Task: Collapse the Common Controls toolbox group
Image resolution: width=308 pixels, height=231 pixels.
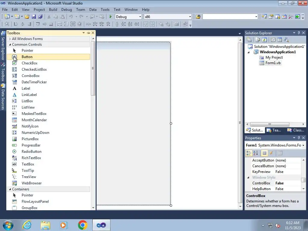Action: (10, 45)
